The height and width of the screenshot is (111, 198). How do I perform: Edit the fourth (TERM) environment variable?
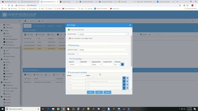tap(124, 88)
